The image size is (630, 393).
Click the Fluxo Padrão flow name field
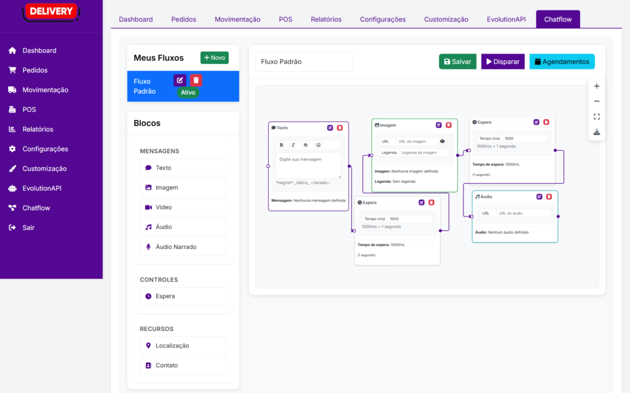(304, 62)
